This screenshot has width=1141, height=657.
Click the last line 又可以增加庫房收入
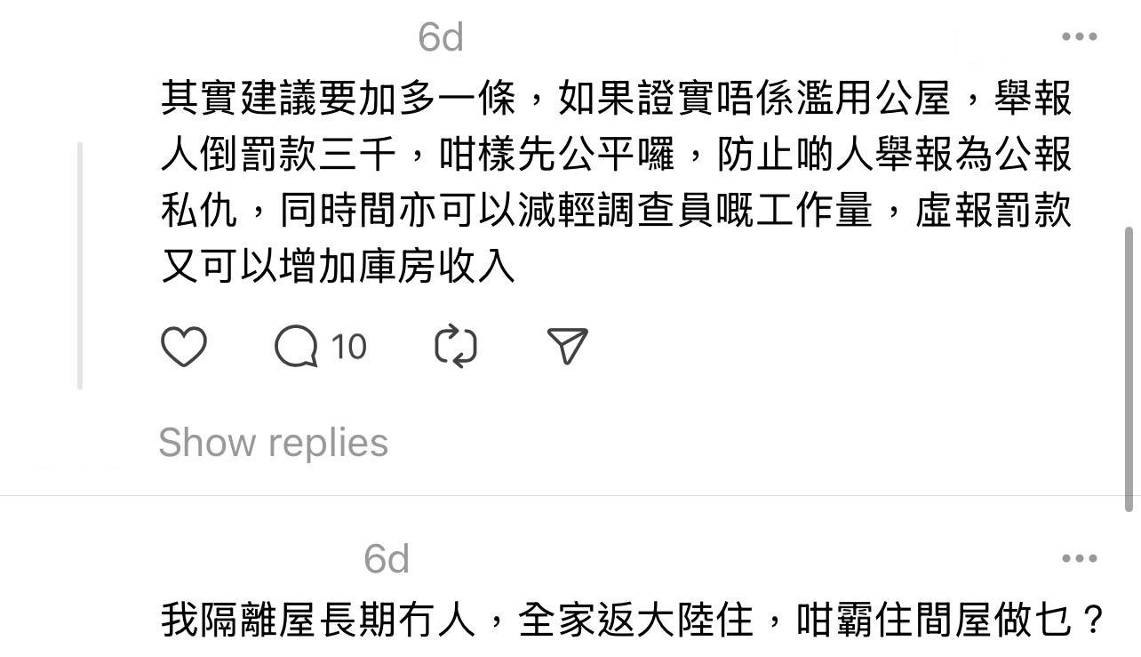pyautogui.click(x=338, y=267)
